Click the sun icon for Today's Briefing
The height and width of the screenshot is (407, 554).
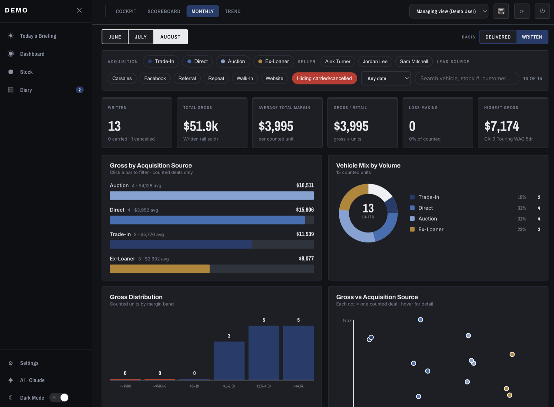(11, 36)
